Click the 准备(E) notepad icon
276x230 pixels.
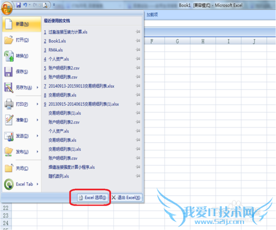(9, 120)
